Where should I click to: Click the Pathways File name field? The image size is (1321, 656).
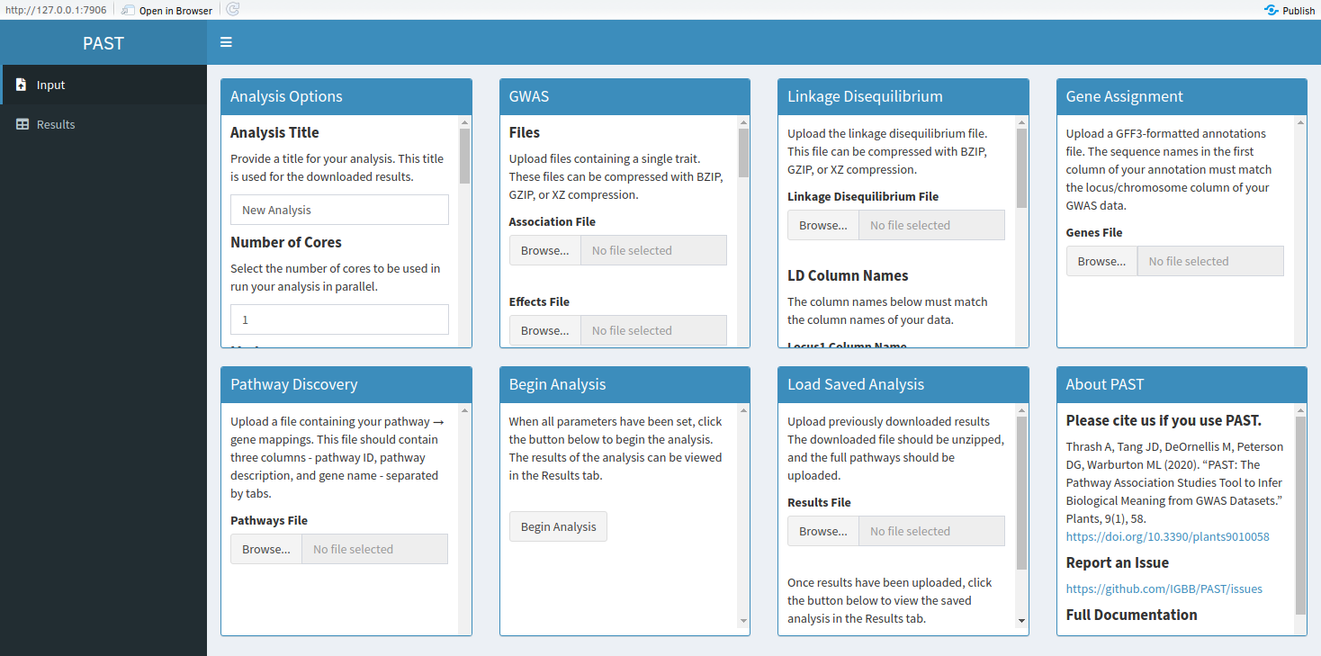(374, 549)
